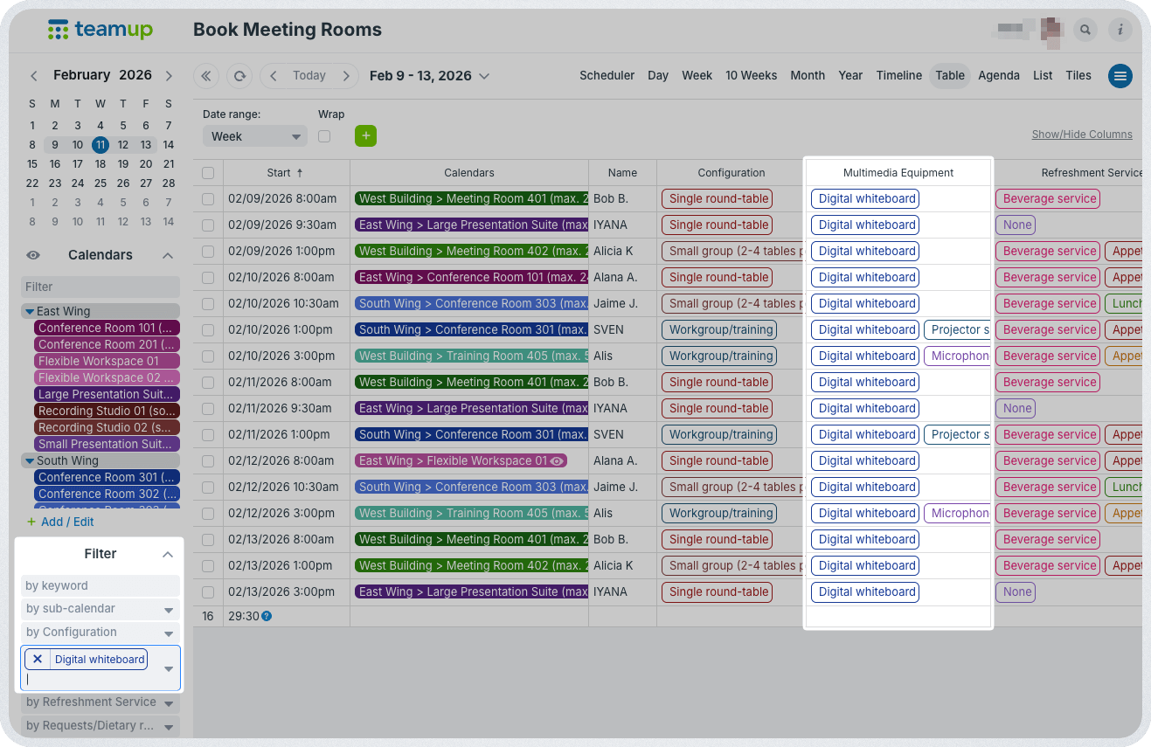Screen dimensions: 1151x747
Task: Toggle the eye icon beside Calendars
Action: [x=33, y=255]
